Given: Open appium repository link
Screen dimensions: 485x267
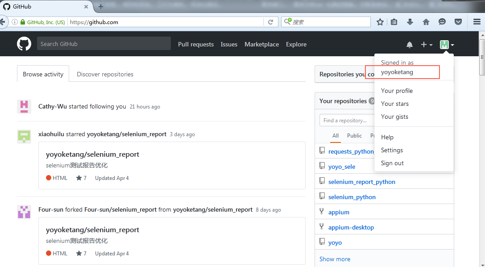Looking at the screenshot, I should [339, 212].
